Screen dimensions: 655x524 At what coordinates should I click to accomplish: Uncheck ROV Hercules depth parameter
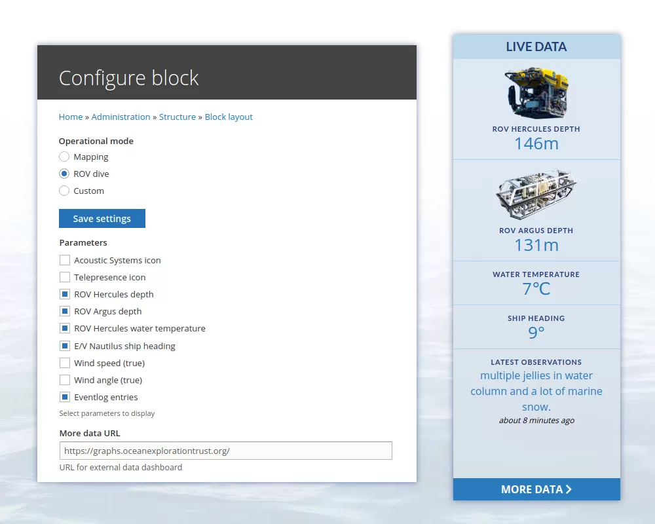click(65, 294)
